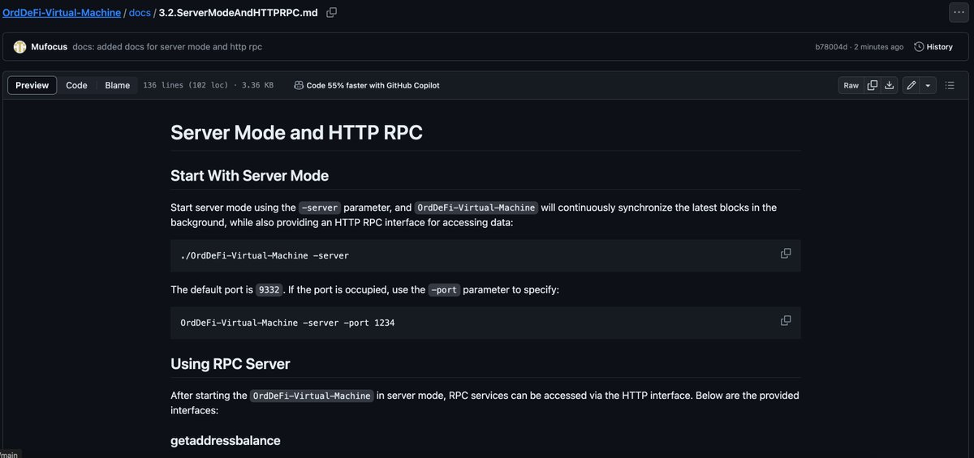
Task: Switch to Code tab
Action: [76, 85]
